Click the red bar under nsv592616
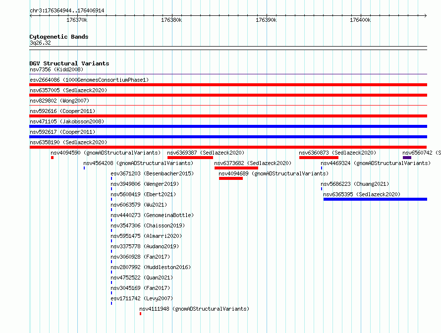The image size is (441, 333). click(x=228, y=116)
